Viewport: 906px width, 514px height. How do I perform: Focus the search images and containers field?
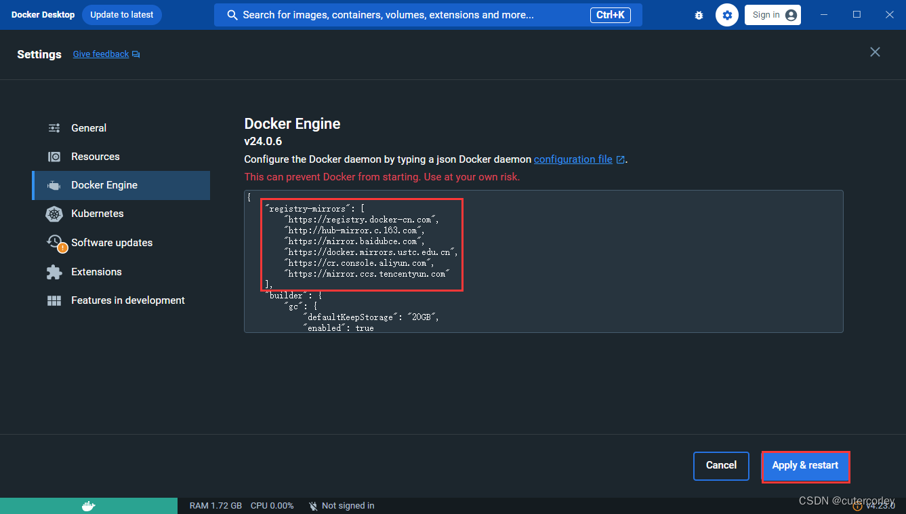(428, 15)
